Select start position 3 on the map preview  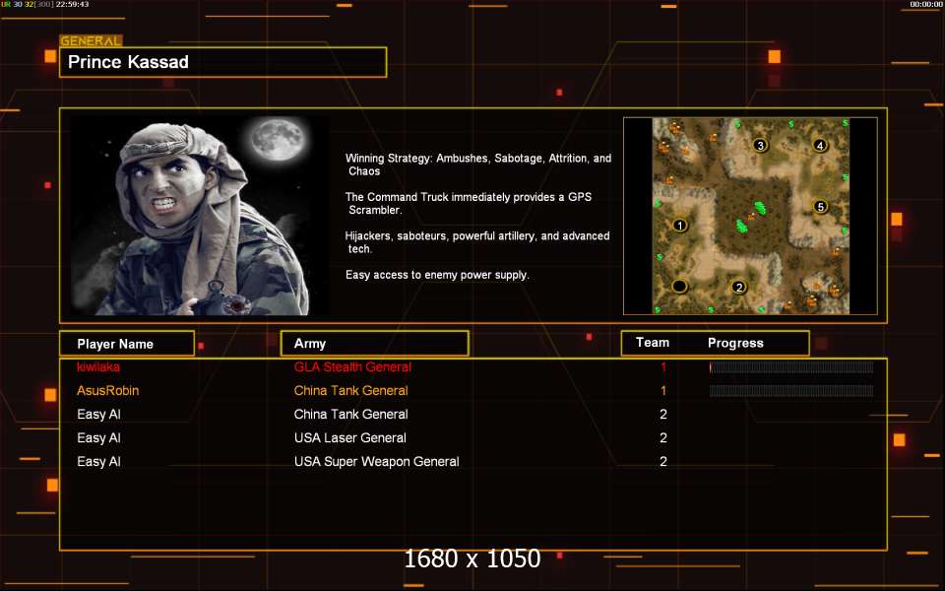click(760, 145)
